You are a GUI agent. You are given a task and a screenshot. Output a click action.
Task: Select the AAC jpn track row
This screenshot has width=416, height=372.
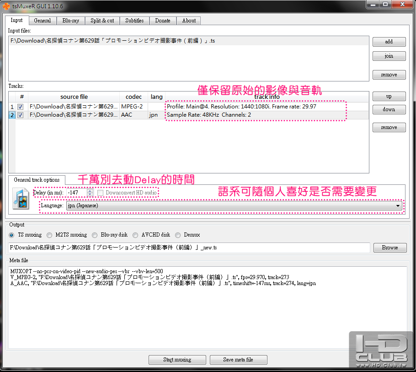[189, 115]
